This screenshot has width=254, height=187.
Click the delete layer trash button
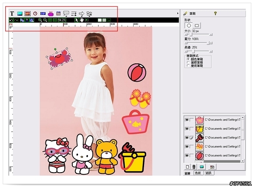pyautogui.click(x=194, y=167)
